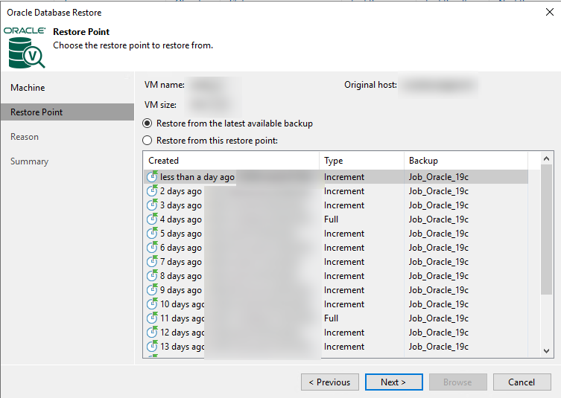Viewport: 561px width, 398px height.
Task: Open the Reason wizard step
Action: [x=25, y=137]
